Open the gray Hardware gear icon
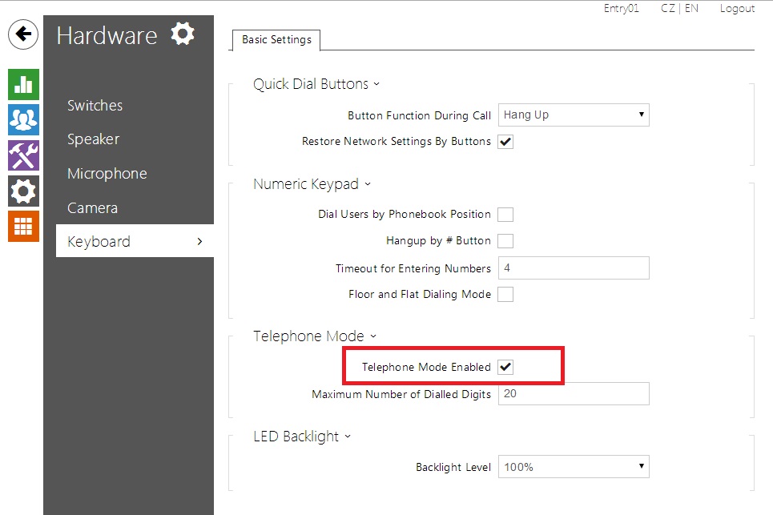The image size is (773, 515). [x=23, y=191]
